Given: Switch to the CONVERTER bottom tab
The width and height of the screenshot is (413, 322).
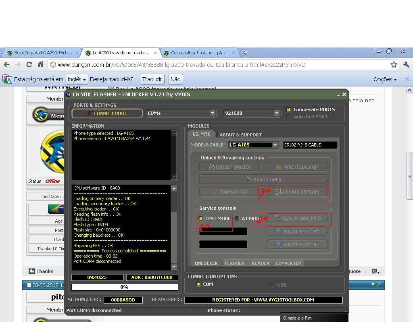Looking at the screenshot, I should point(288,263).
